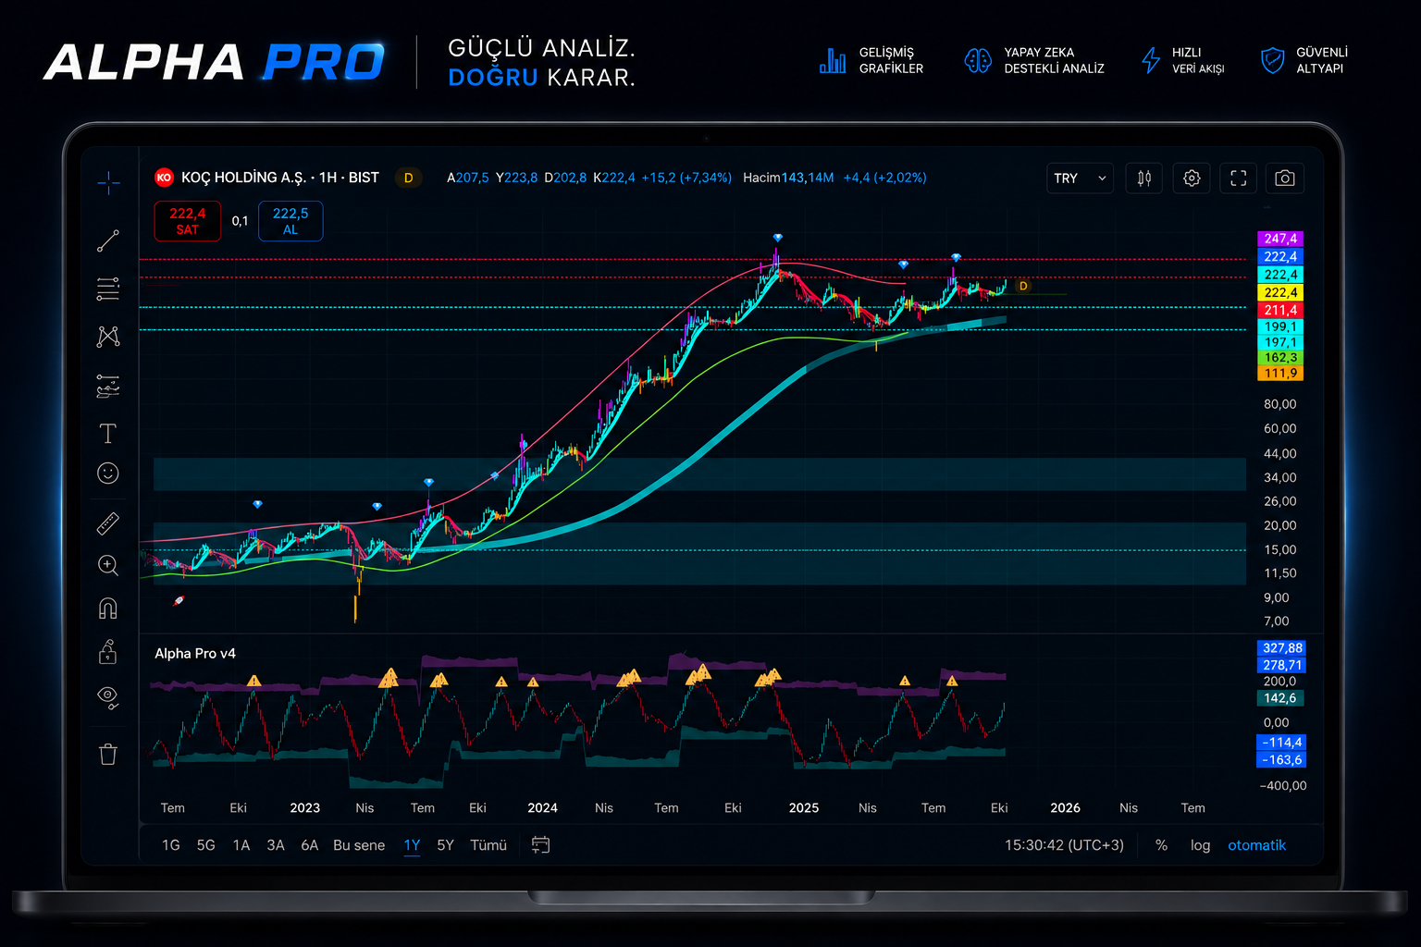Click the -163,6 indicator value label

pyautogui.click(x=1282, y=760)
